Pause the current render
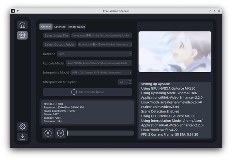Image resolution: width=232 pixels, height=160 pixels. coord(48,133)
